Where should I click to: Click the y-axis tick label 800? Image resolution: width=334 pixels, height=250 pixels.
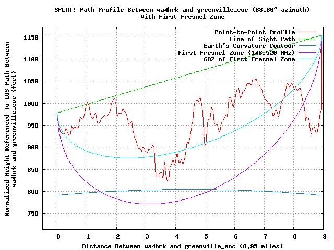tap(33, 192)
